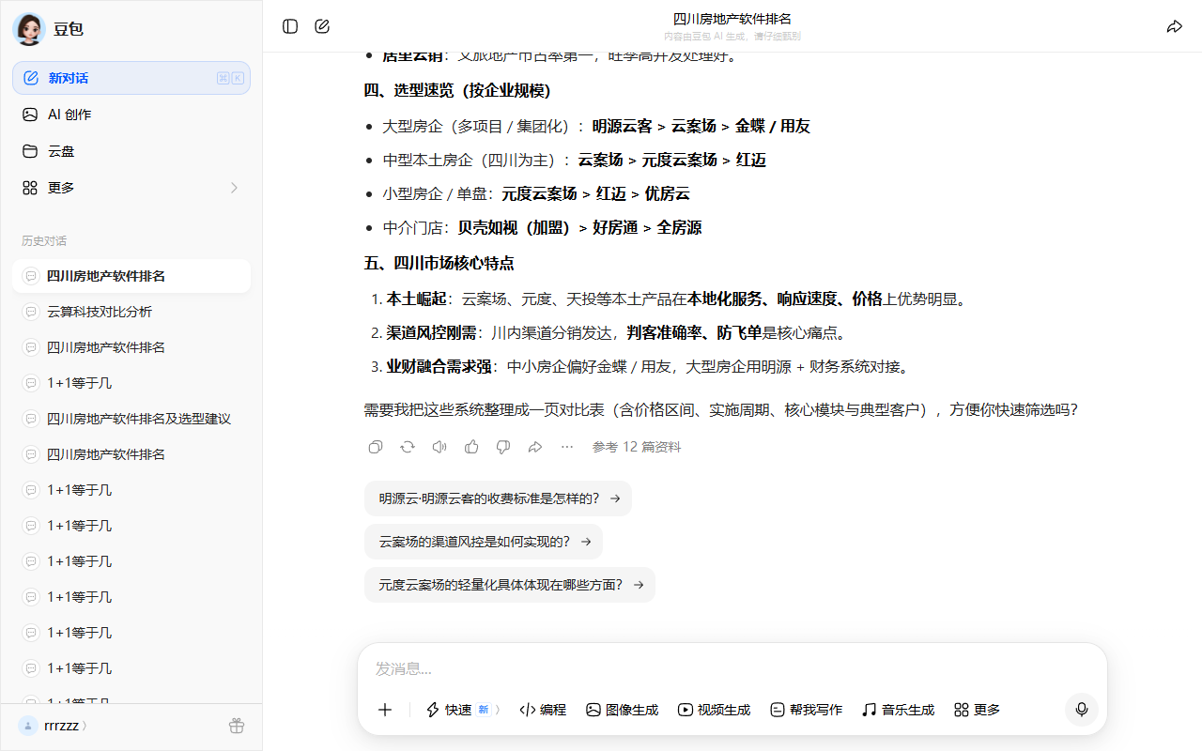Click the plus attachment button in the message box
This screenshot has height=751, width=1202.
coord(384,710)
